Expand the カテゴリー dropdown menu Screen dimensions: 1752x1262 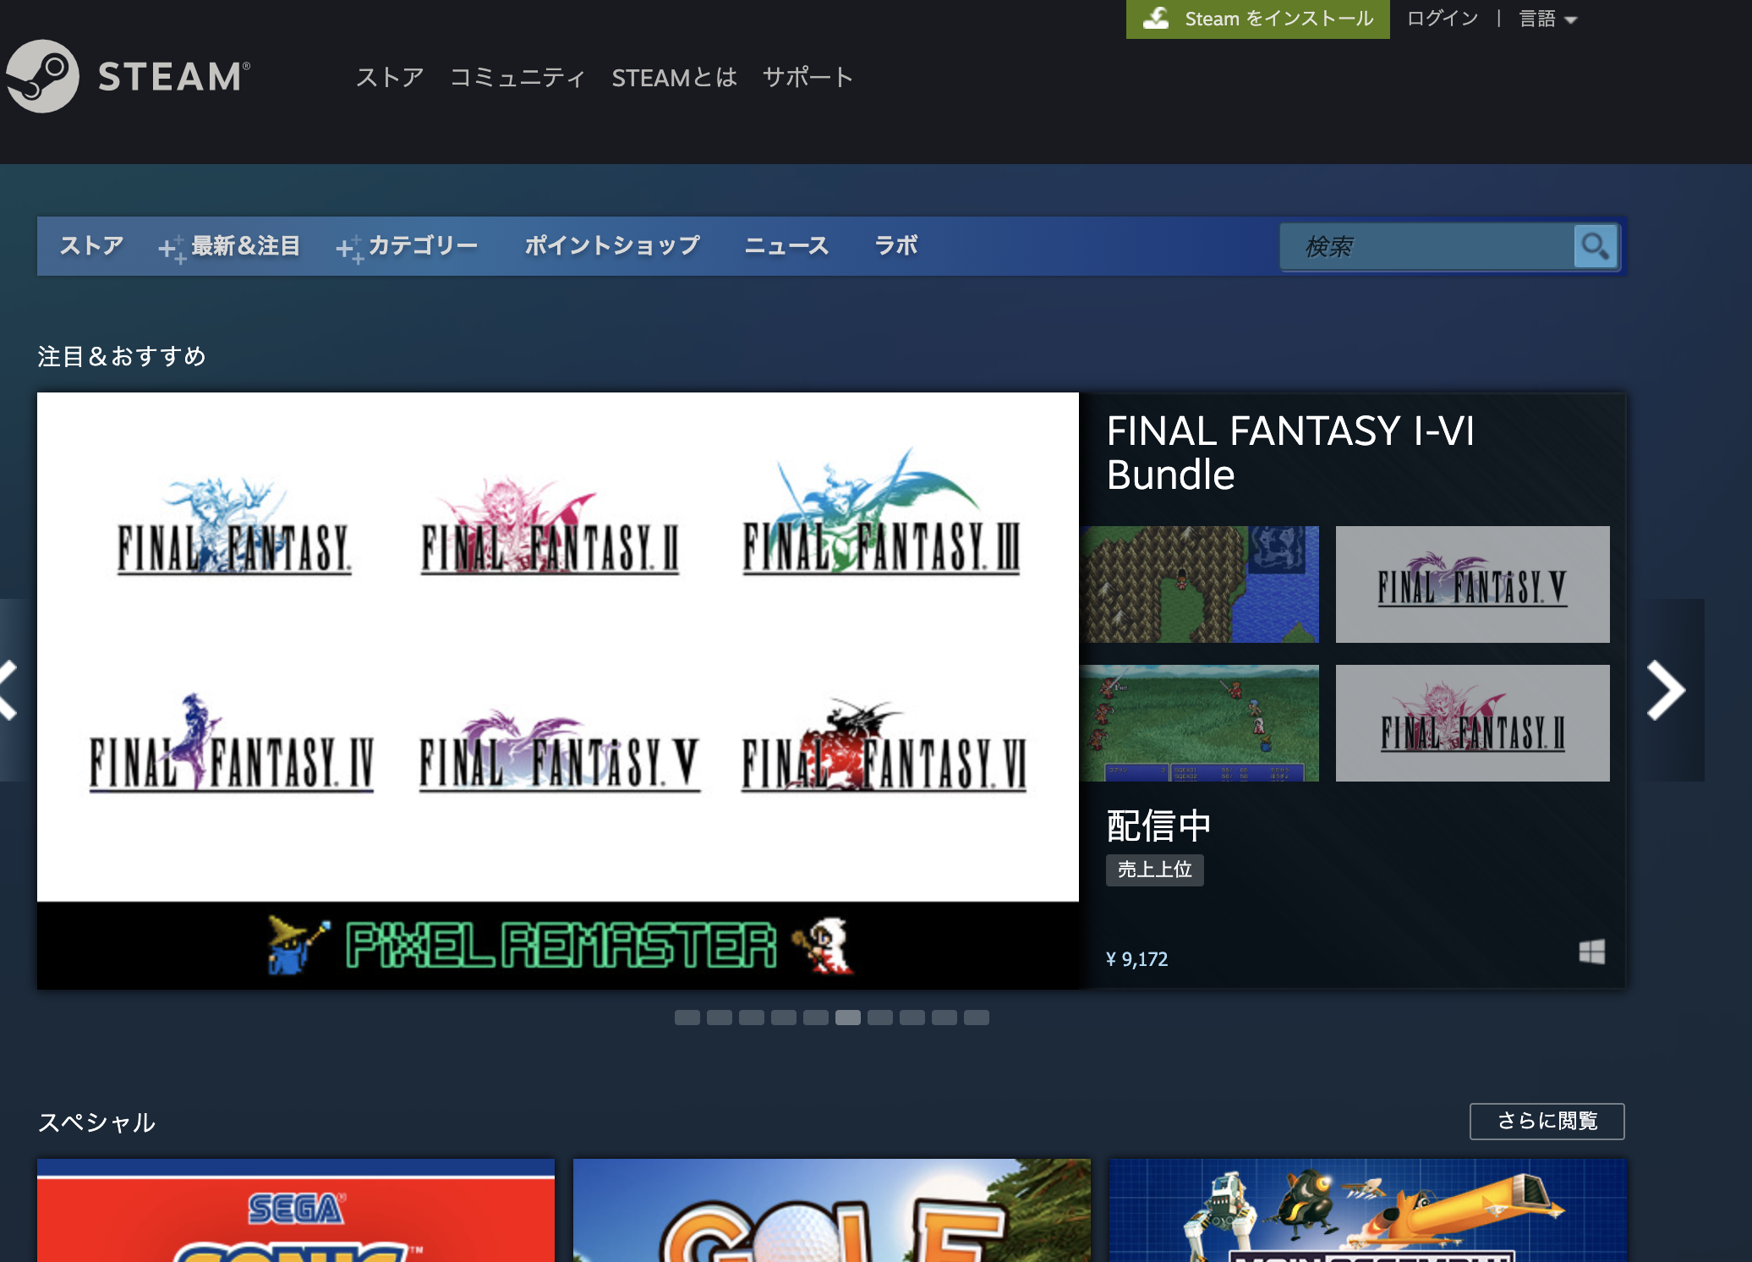pos(408,246)
